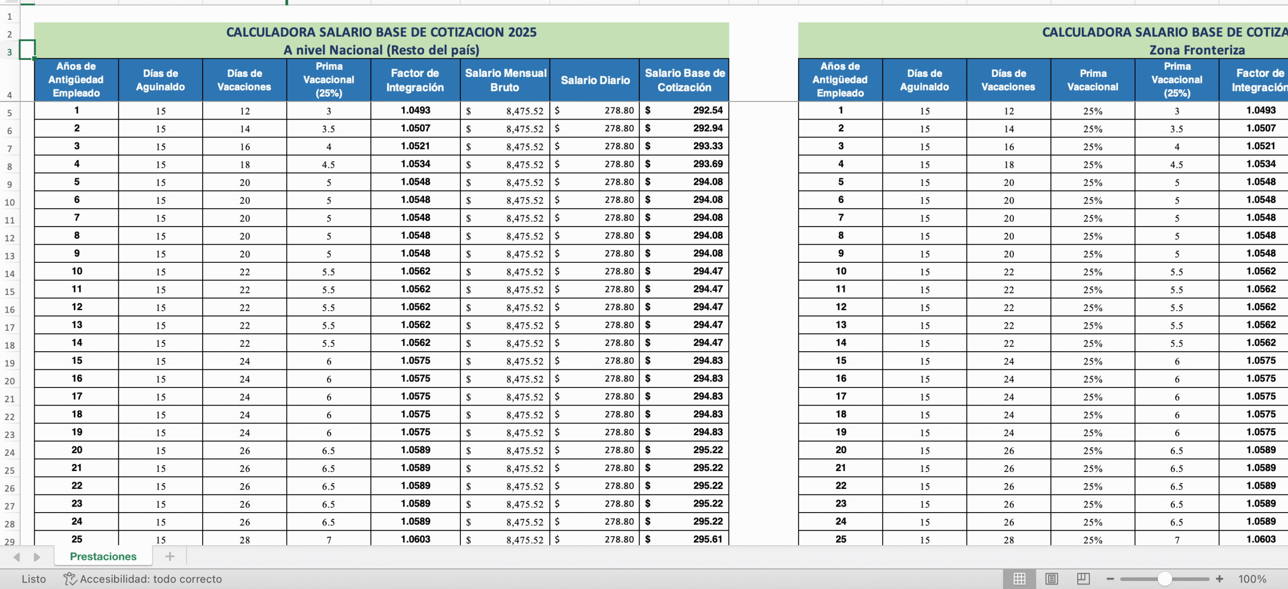Click the Zona Fronteriza title
Viewport: 1288px width, 589px height.
pyautogui.click(x=1196, y=50)
